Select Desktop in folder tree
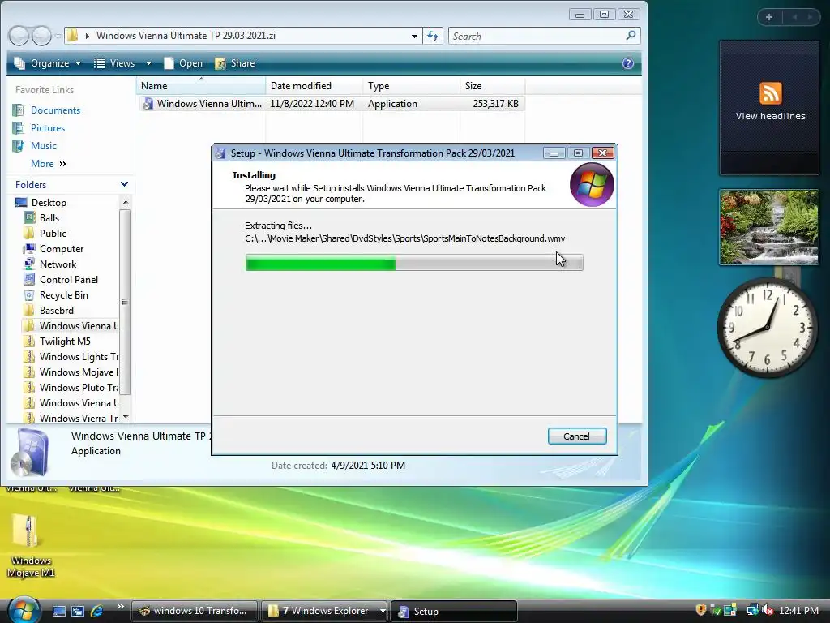830x623 pixels. click(48, 202)
